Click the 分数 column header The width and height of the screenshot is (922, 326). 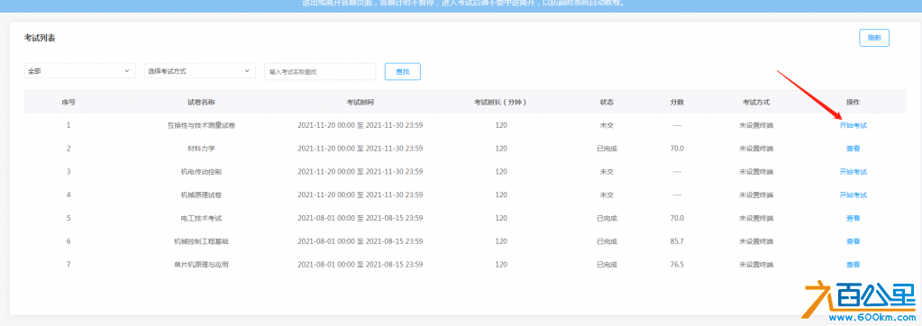pyautogui.click(x=677, y=102)
